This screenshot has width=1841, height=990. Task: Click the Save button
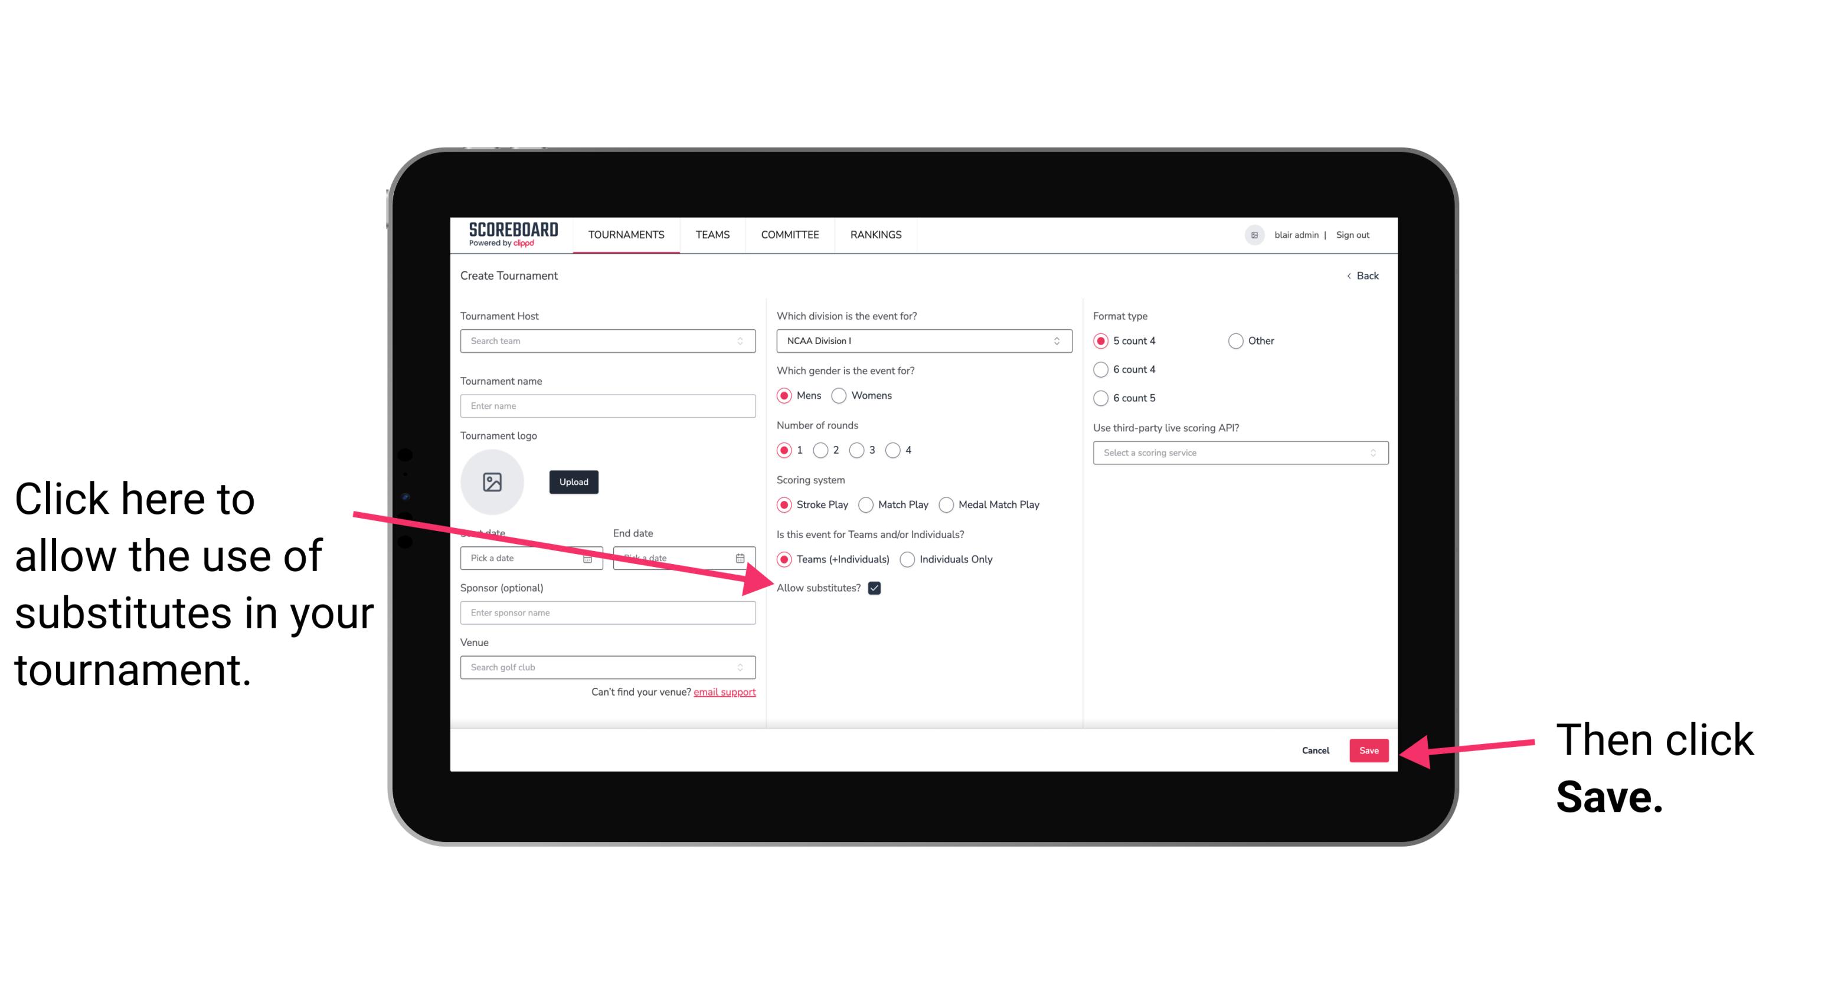[x=1369, y=750]
